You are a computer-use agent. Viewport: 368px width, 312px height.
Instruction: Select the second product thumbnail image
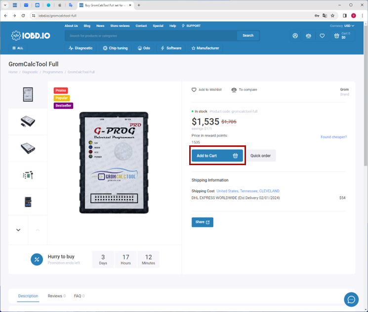click(x=28, y=121)
